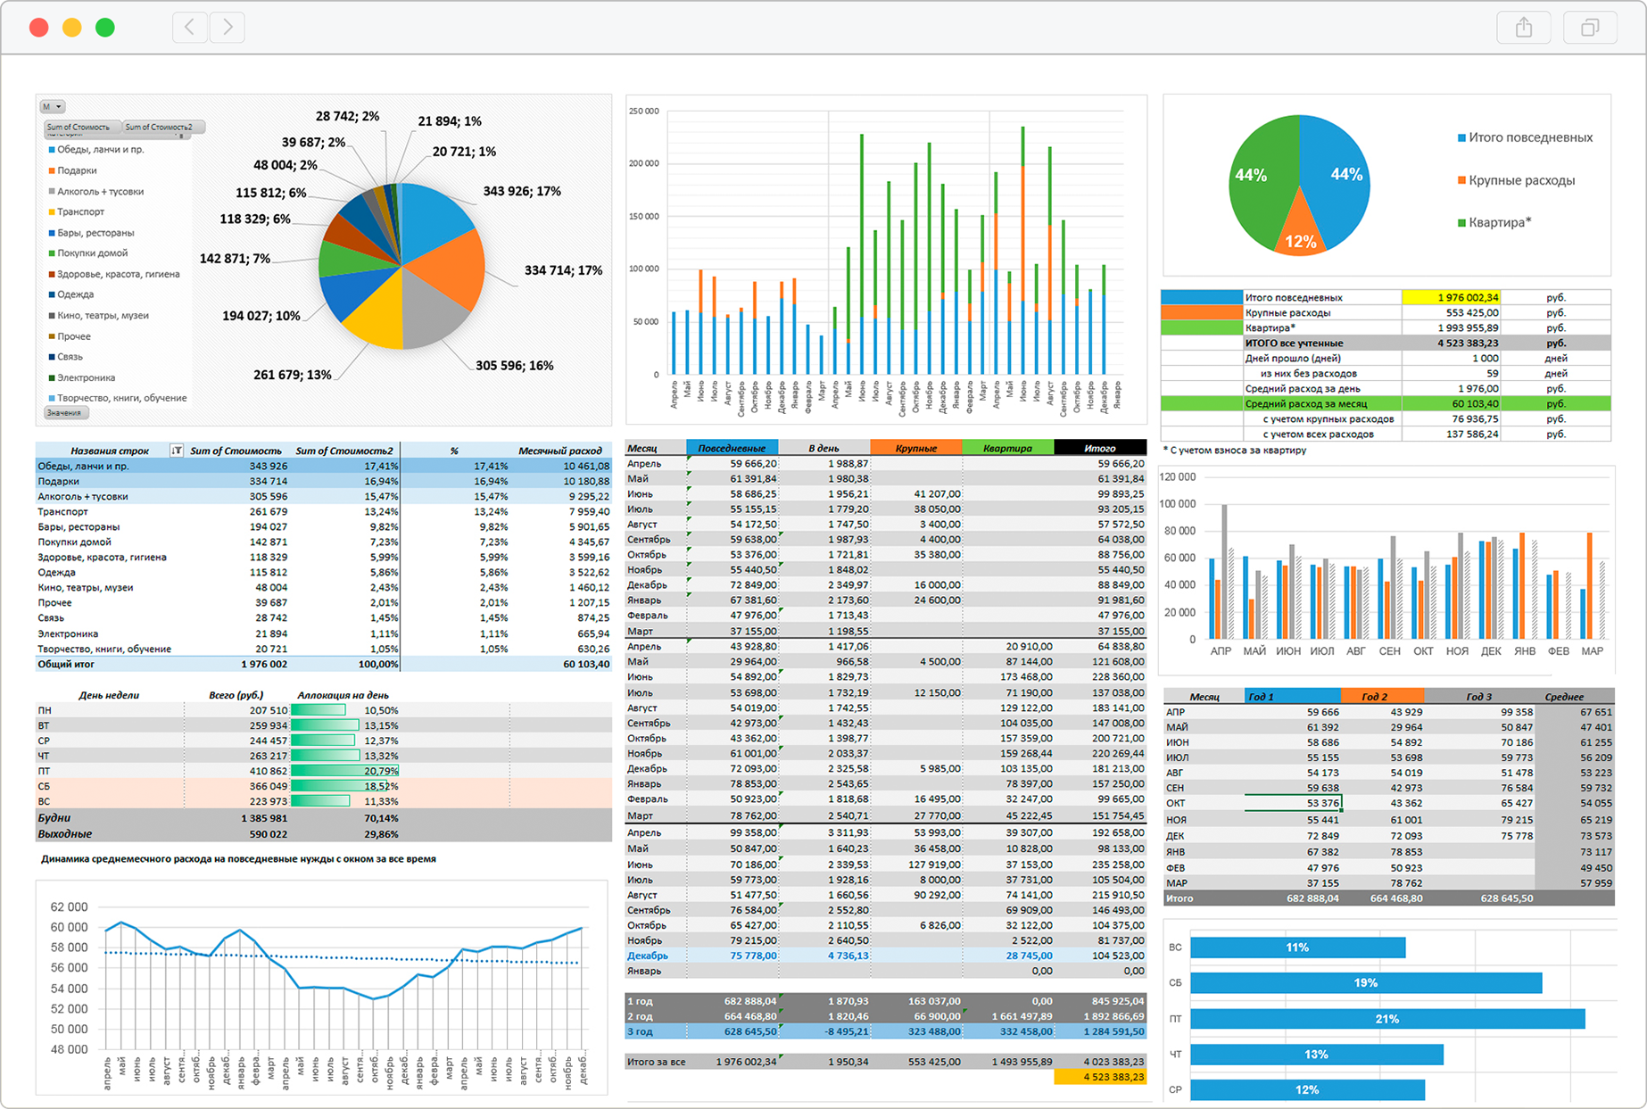Click the Месячный расход column header
1647x1109 pixels.
[x=559, y=451]
